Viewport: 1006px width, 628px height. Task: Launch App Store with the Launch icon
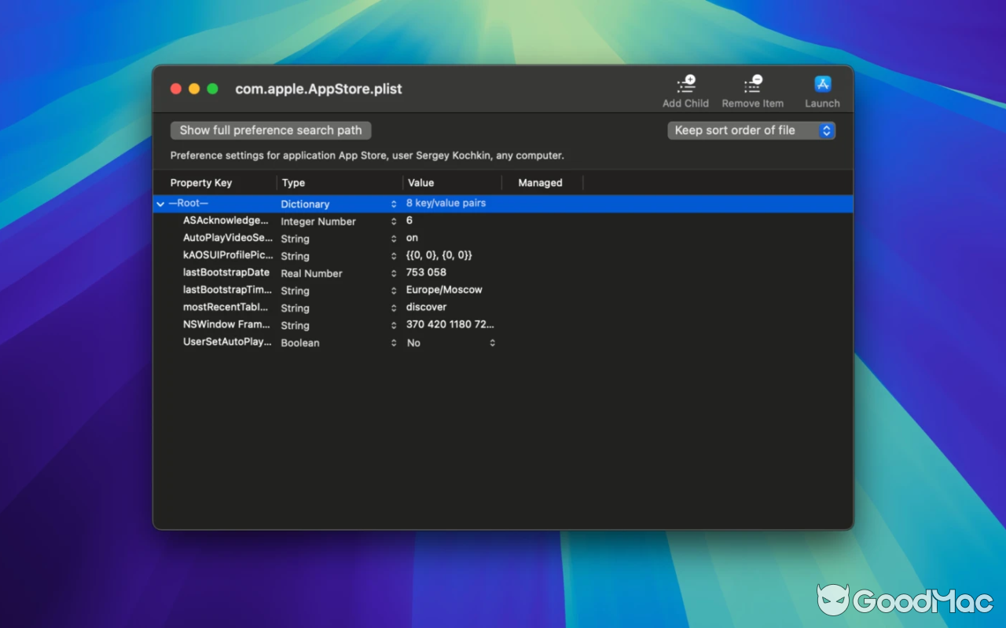pyautogui.click(x=821, y=83)
